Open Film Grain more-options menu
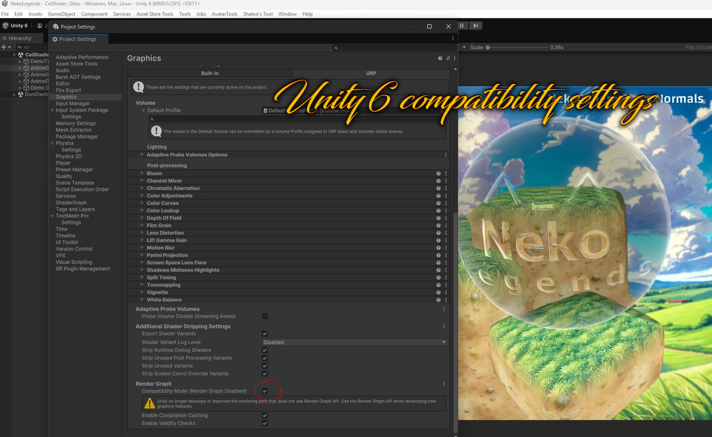 click(446, 226)
